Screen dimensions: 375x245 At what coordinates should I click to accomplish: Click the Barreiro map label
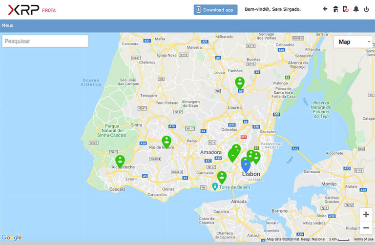click(280, 211)
